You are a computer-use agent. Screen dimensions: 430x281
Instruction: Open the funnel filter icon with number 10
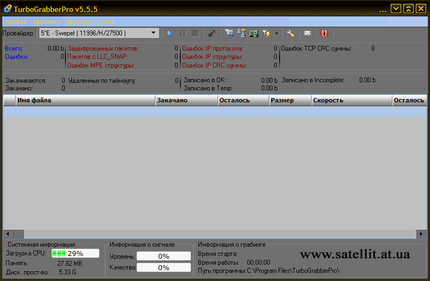pos(229,33)
